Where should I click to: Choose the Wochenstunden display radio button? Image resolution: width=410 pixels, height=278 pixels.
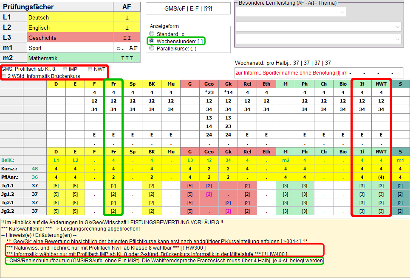(152, 41)
